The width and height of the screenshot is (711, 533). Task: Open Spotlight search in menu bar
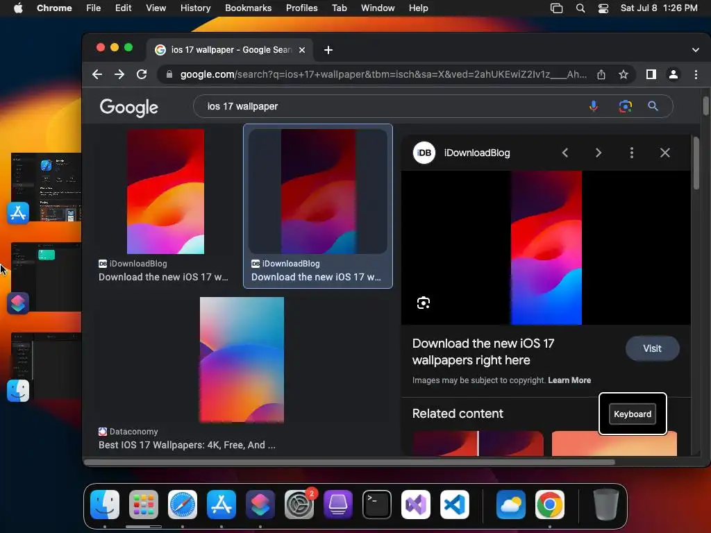click(x=580, y=8)
